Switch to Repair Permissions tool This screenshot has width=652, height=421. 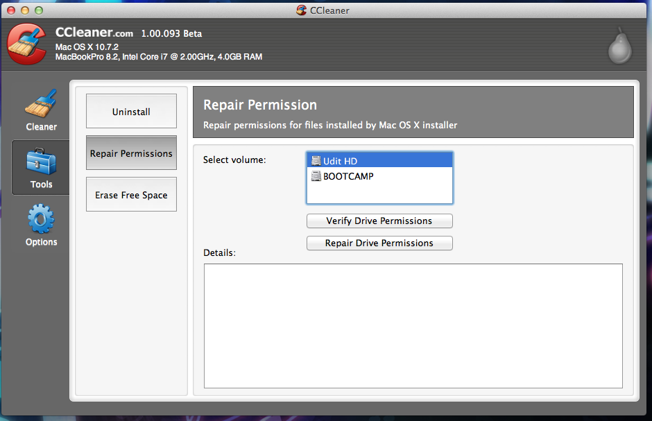(131, 153)
